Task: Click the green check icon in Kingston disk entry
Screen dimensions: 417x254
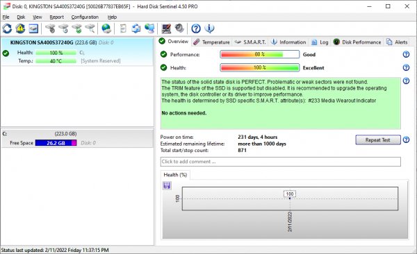Action: coord(6,53)
